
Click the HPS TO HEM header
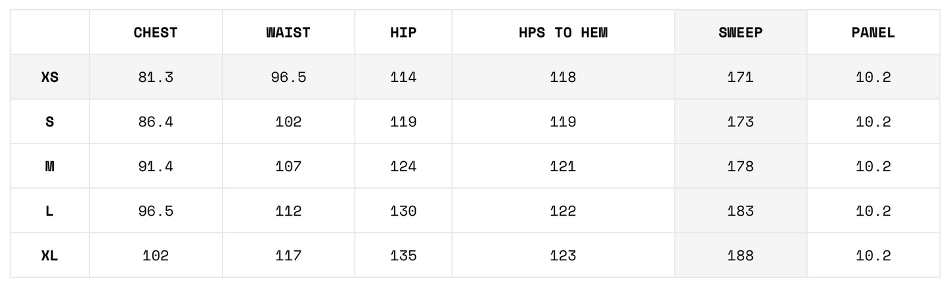point(563,33)
